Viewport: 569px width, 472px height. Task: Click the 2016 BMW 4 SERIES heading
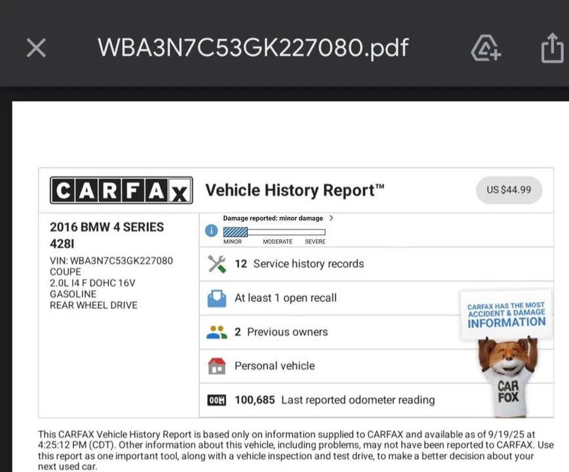[x=107, y=227]
